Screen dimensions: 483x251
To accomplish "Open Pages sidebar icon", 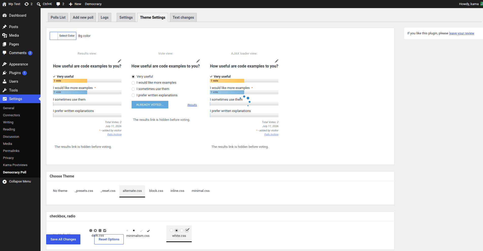I will coord(5,44).
